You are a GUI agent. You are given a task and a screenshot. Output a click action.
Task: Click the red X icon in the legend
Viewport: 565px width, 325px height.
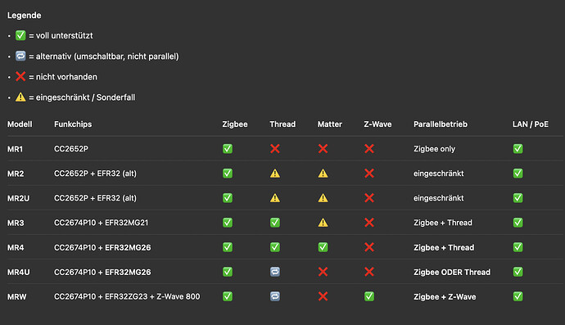tap(20, 76)
